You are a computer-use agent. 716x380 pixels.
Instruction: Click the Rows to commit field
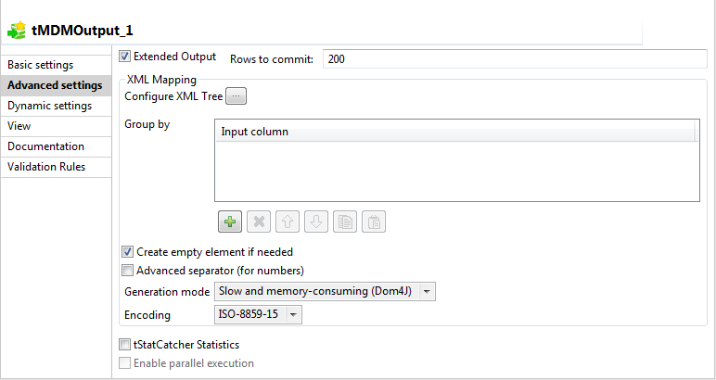[515, 58]
